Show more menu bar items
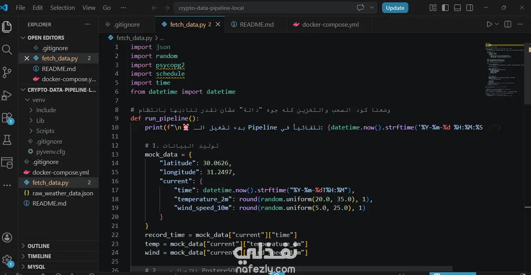The height and width of the screenshot is (275, 531). (123, 8)
